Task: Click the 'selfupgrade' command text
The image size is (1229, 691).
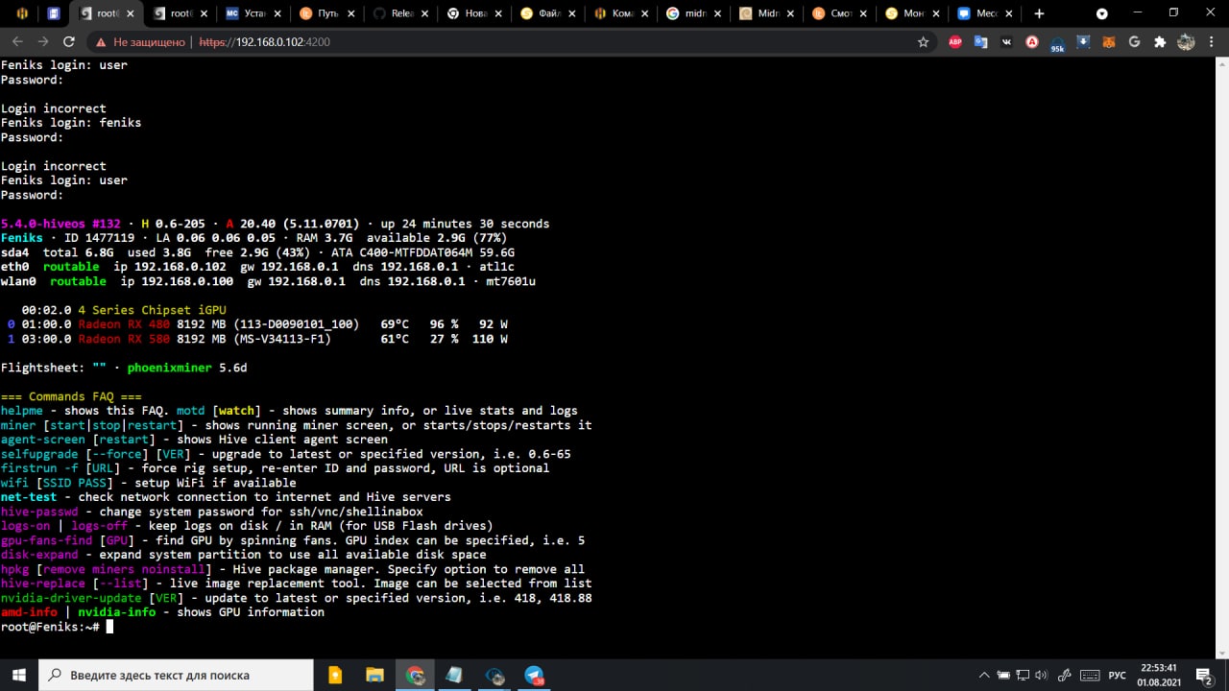Action: click(x=39, y=454)
